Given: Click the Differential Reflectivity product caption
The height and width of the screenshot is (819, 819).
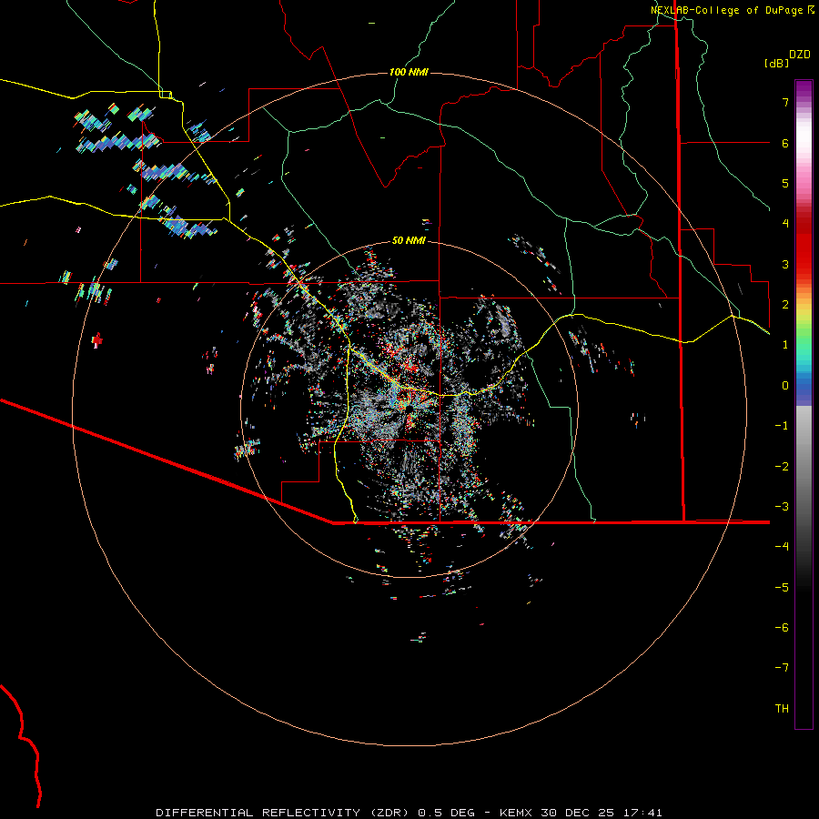Looking at the screenshot, I should [x=409, y=813].
